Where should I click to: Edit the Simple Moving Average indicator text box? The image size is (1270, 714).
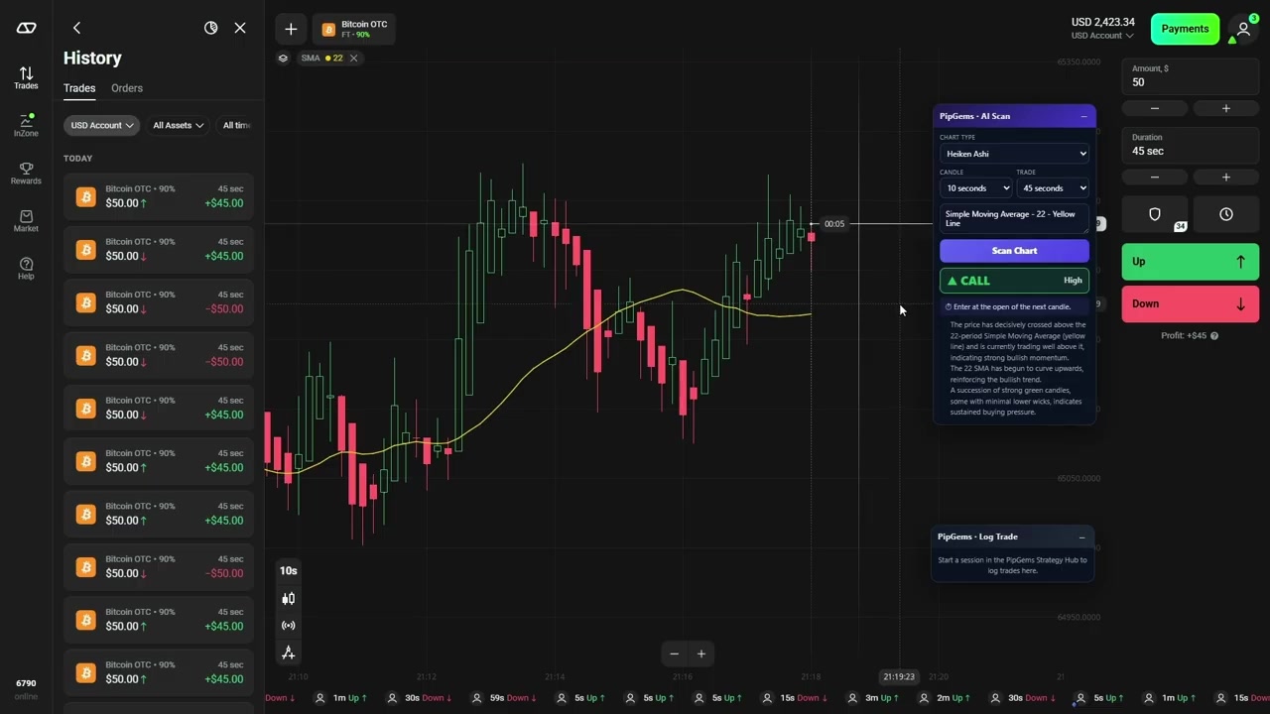[1014, 219]
